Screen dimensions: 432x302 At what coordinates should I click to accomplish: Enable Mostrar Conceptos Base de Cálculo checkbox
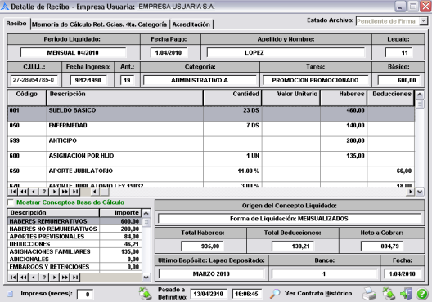pyautogui.click(x=11, y=202)
